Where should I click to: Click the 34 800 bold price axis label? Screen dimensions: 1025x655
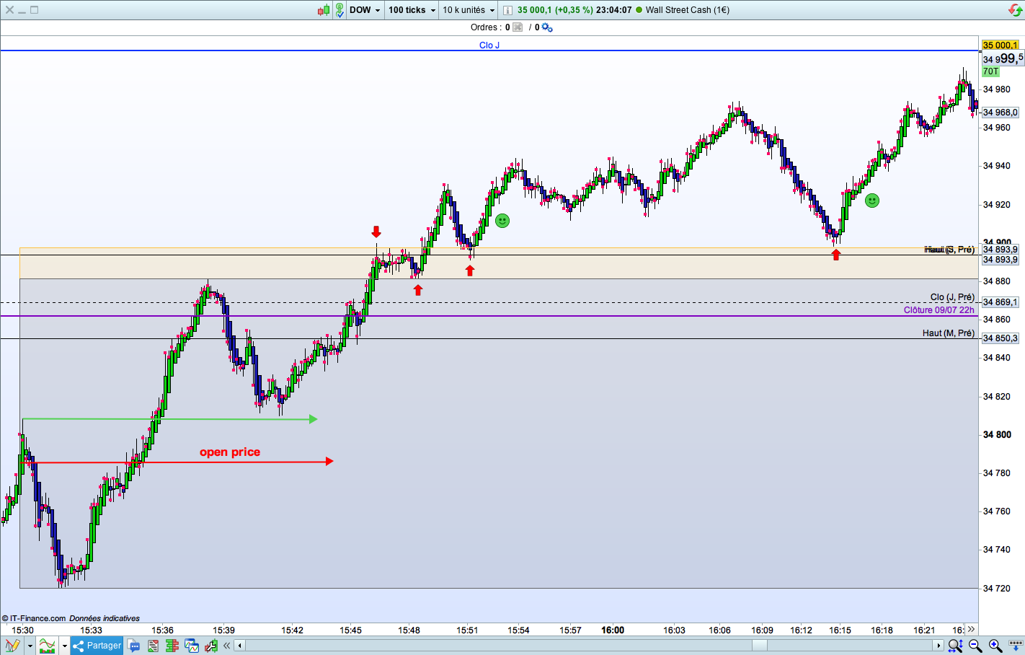click(x=997, y=434)
